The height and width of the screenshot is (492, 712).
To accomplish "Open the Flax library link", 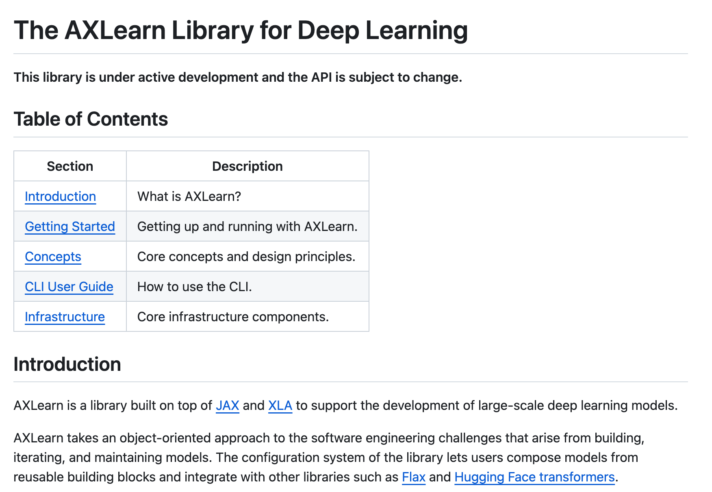I will pos(414,477).
